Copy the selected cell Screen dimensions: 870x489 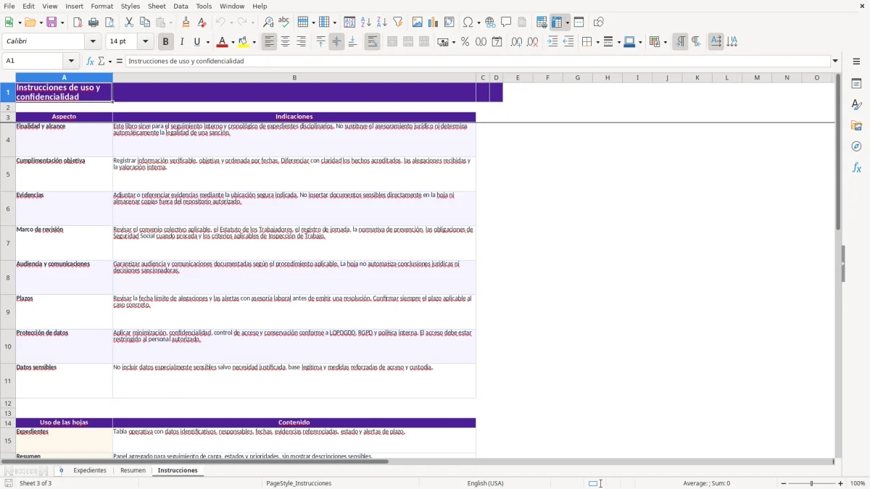(145, 22)
